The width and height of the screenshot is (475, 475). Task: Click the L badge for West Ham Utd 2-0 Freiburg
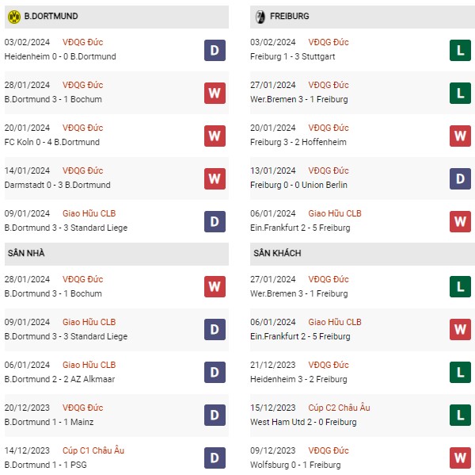point(460,415)
